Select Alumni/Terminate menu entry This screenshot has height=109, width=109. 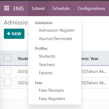coord(55,39)
